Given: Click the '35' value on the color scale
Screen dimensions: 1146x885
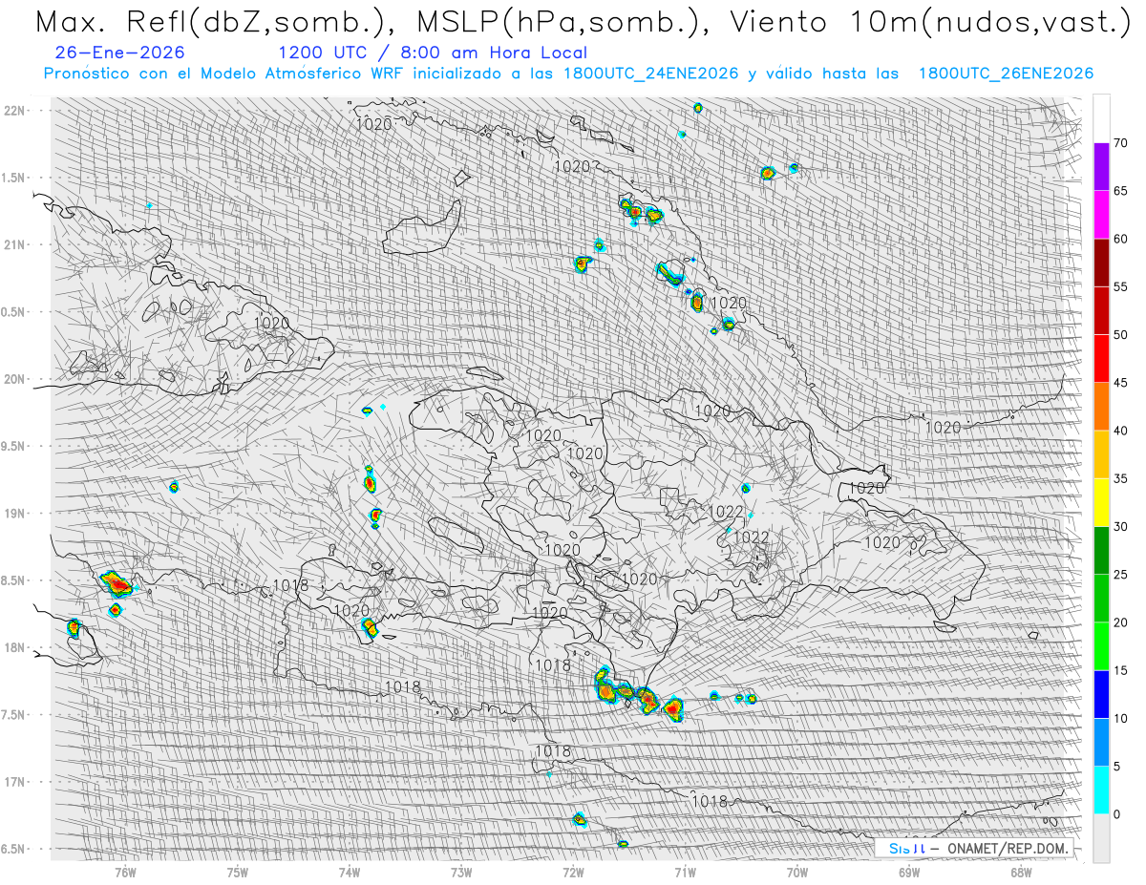Looking at the screenshot, I should [1121, 478].
